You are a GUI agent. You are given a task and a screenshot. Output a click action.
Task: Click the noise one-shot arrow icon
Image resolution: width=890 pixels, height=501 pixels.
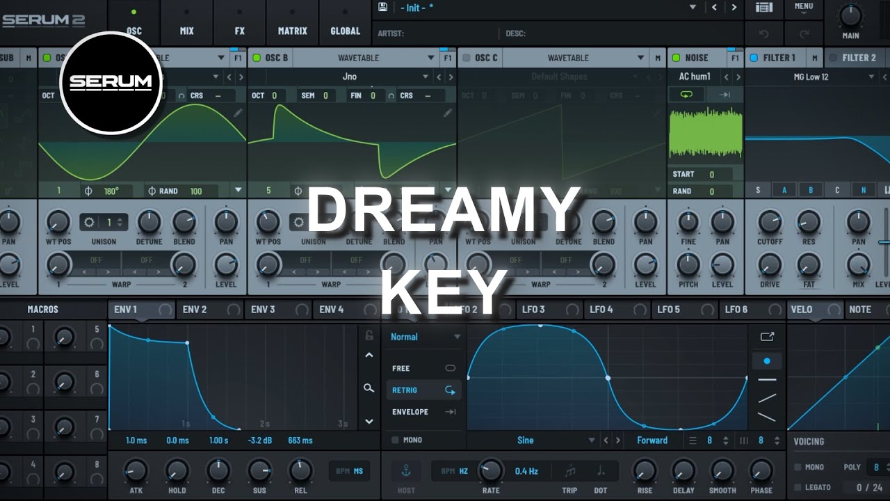tap(723, 95)
